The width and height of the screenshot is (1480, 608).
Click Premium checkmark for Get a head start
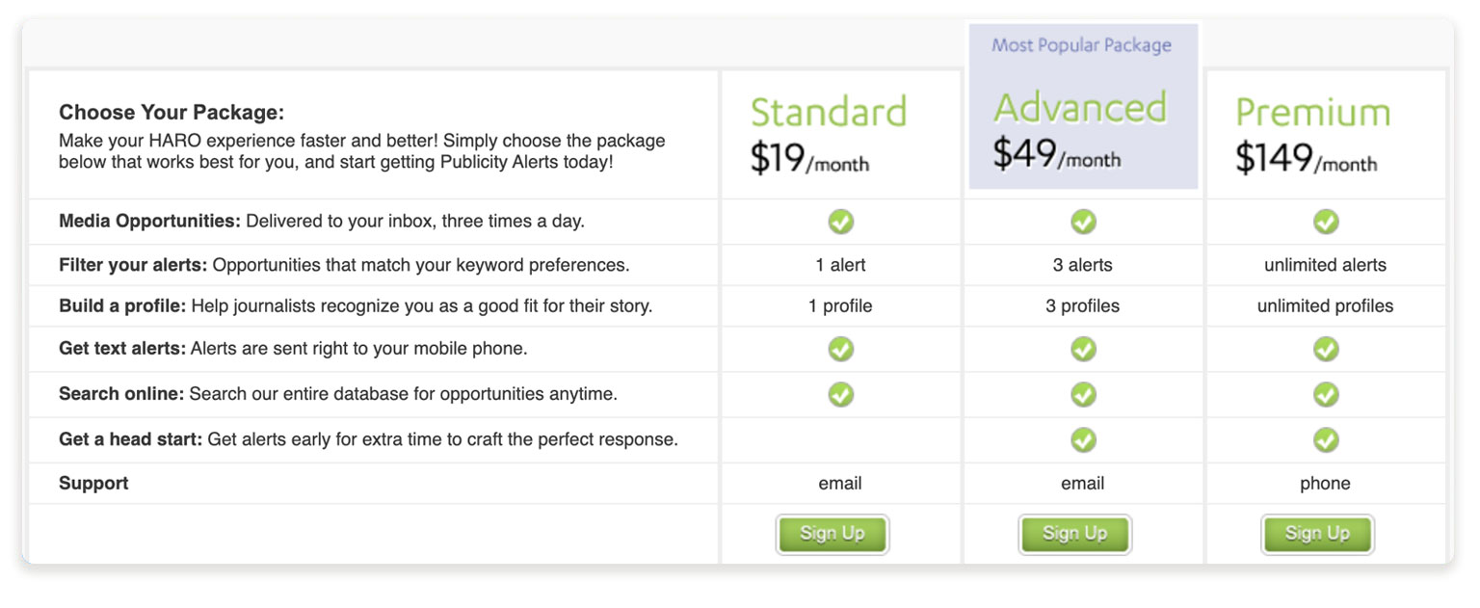coord(1327,440)
